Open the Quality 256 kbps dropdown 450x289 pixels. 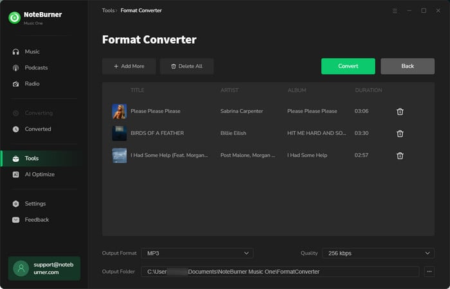(x=378, y=253)
